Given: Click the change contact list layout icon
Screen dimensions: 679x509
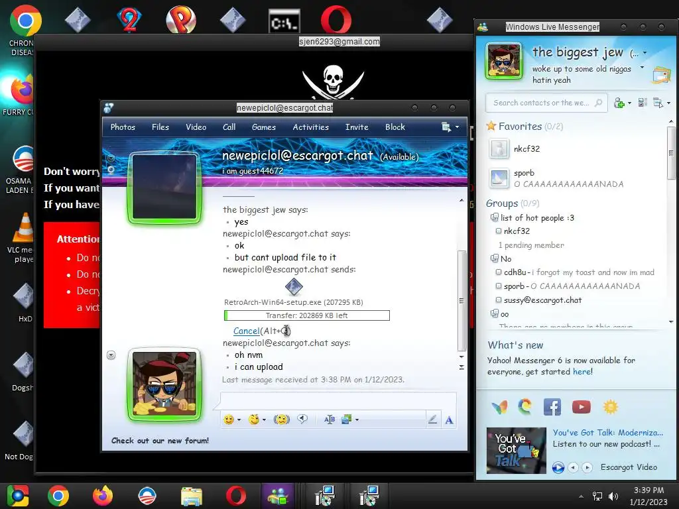Looking at the screenshot, I should [643, 103].
